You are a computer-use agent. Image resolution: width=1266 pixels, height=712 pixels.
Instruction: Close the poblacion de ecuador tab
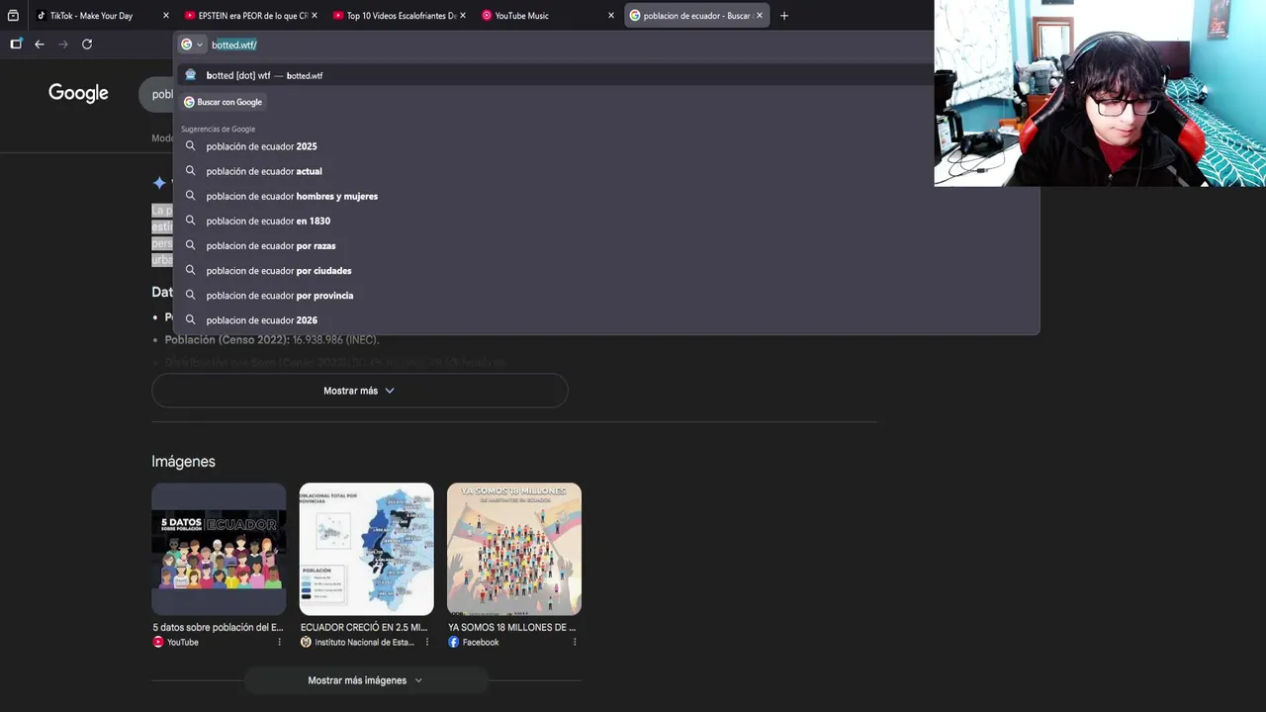click(760, 16)
